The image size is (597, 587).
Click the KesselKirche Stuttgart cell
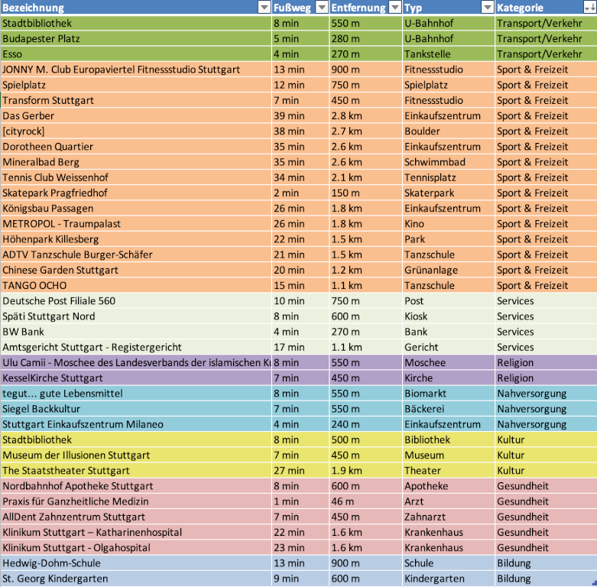click(x=136, y=378)
